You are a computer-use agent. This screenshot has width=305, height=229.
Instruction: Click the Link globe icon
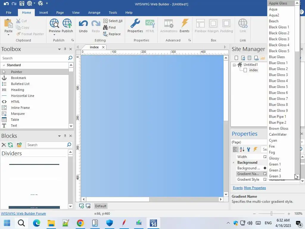pos(243,23)
